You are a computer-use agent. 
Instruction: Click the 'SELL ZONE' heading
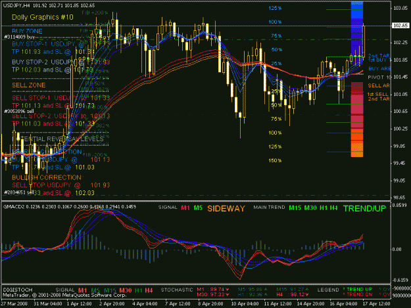[x=28, y=85]
